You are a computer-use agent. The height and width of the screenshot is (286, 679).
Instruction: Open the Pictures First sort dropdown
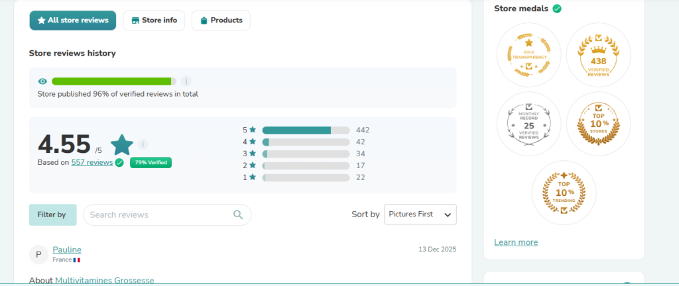coord(420,215)
